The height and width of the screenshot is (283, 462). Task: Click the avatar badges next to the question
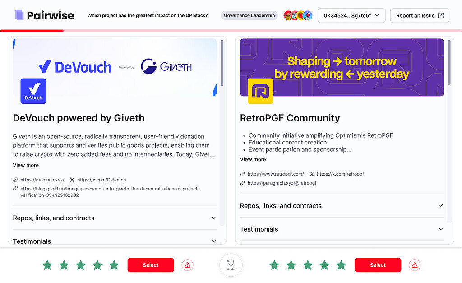(298, 15)
